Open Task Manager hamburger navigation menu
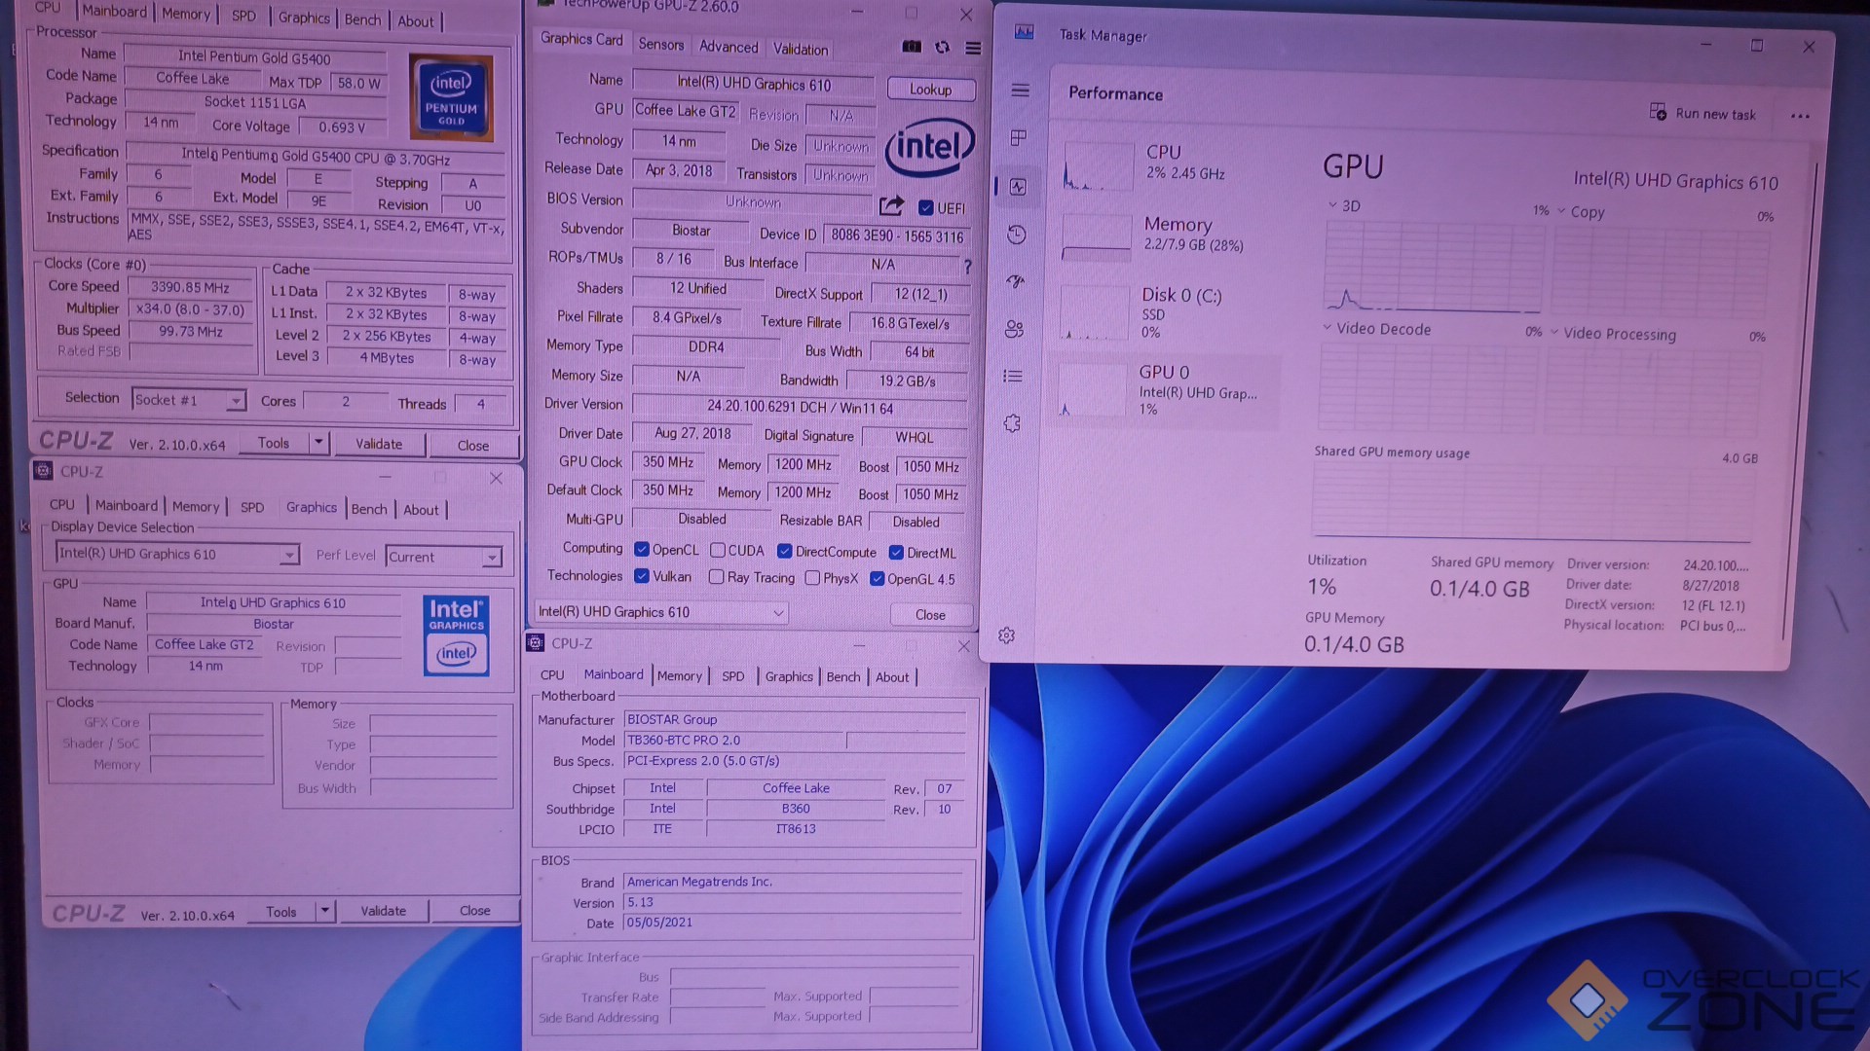 [x=1020, y=91]
